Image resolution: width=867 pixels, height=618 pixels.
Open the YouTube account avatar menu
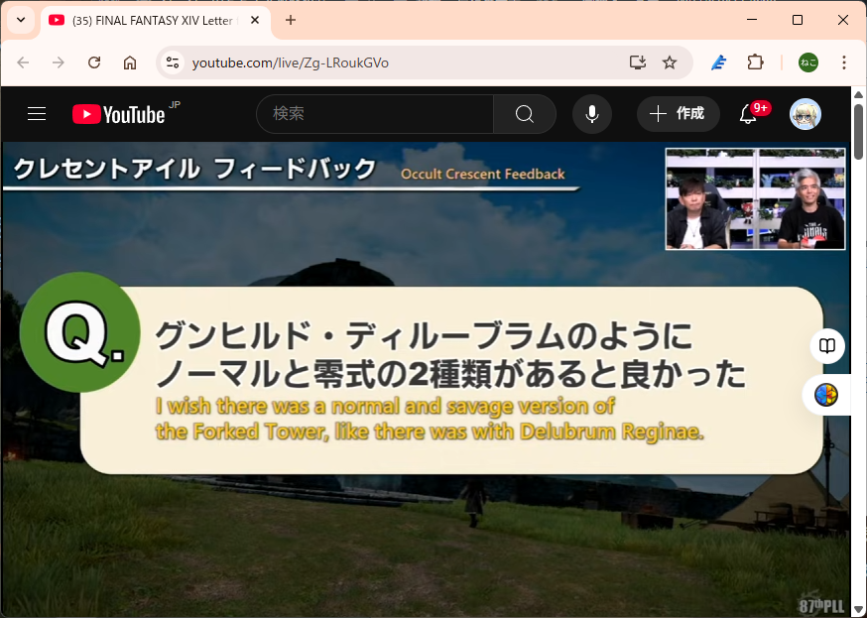805,114
